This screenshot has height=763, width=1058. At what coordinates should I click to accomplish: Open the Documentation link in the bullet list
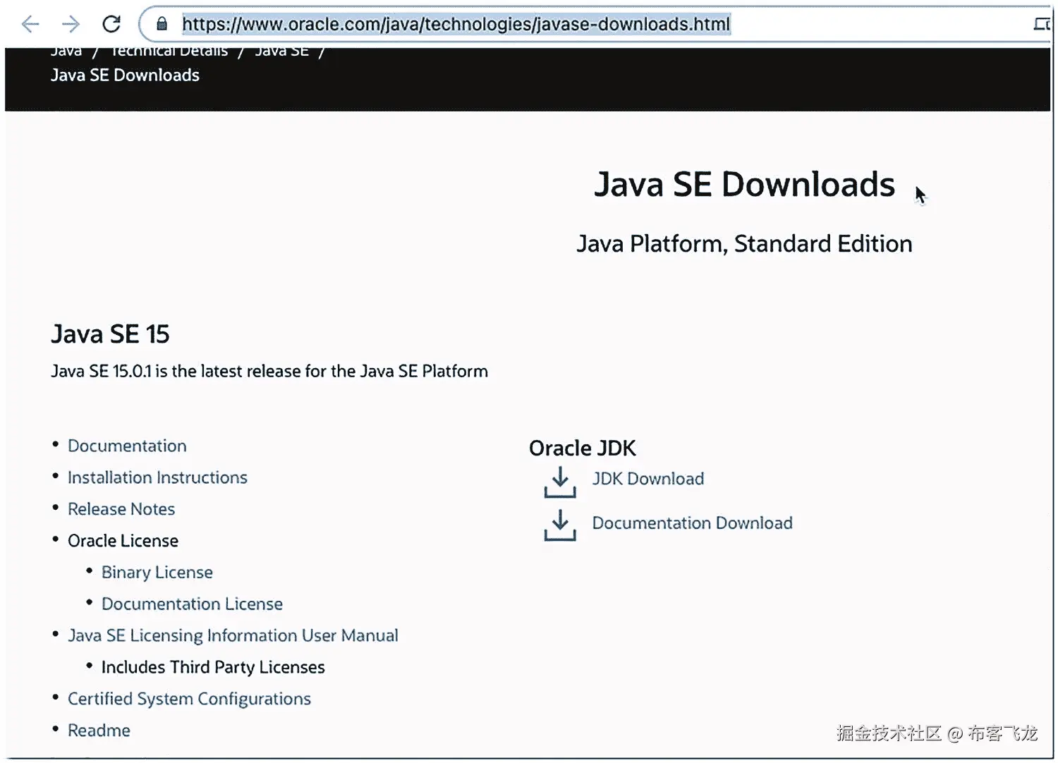click(x=127, y=446)
